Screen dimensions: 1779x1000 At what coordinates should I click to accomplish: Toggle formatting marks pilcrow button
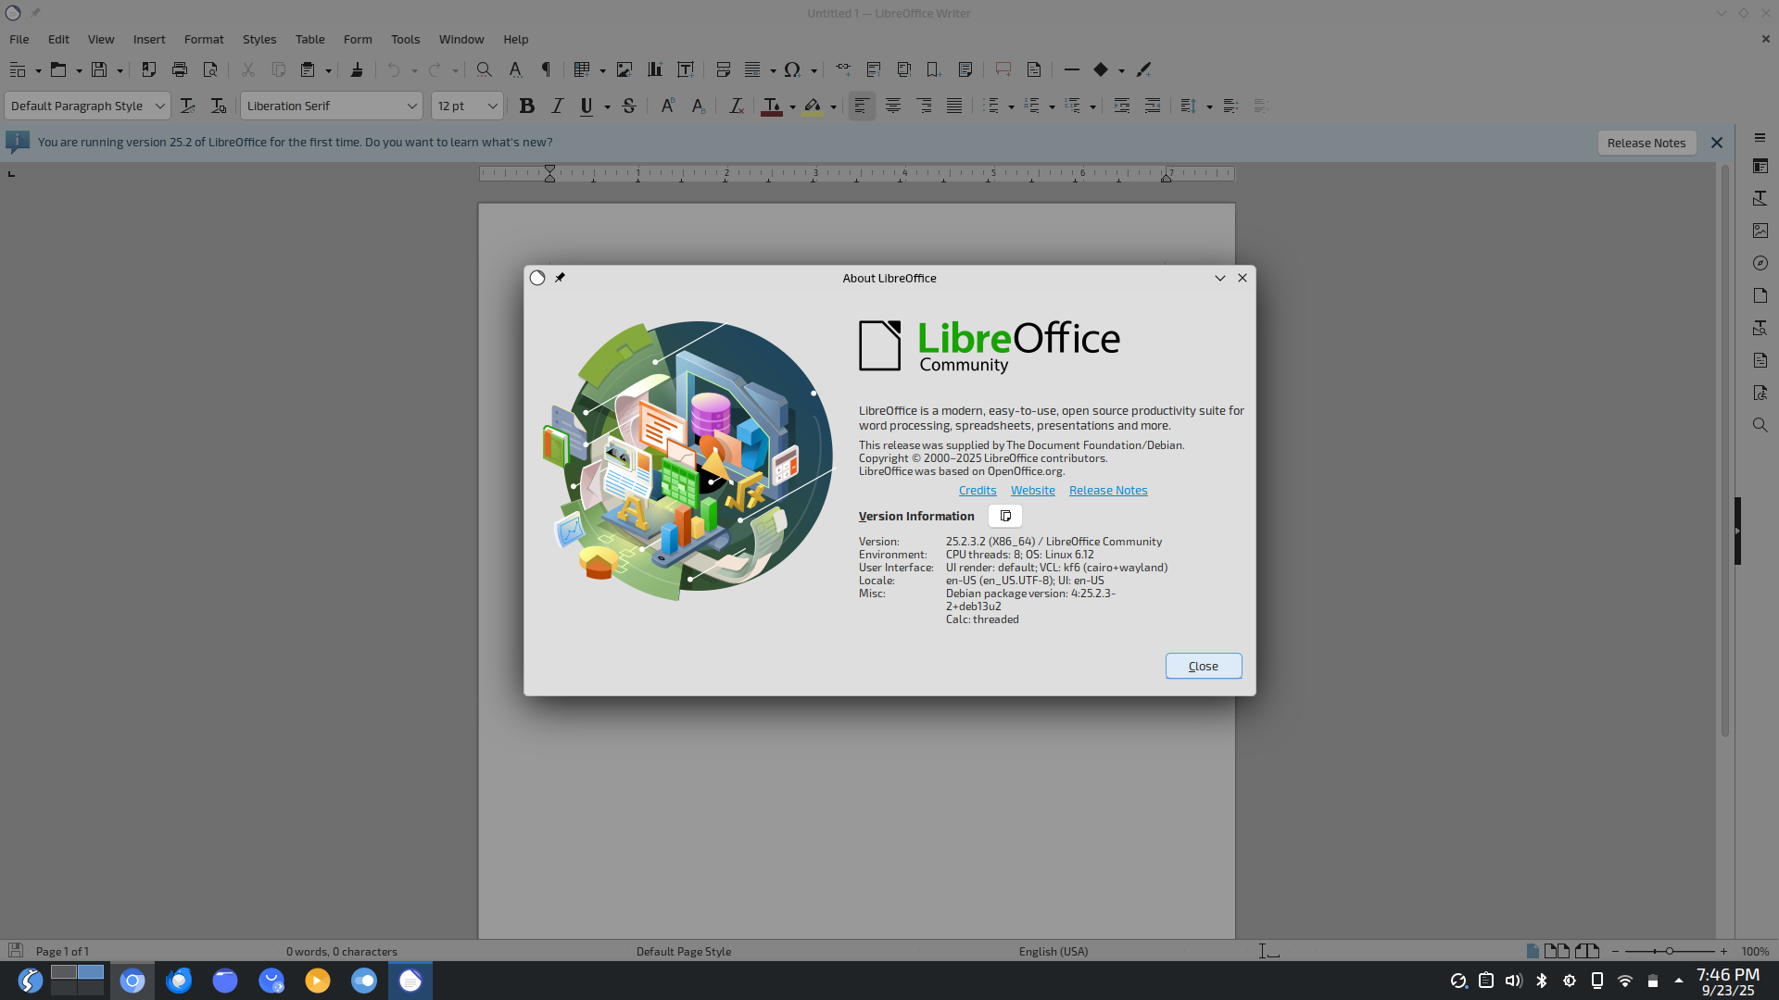tap(546, 69)
